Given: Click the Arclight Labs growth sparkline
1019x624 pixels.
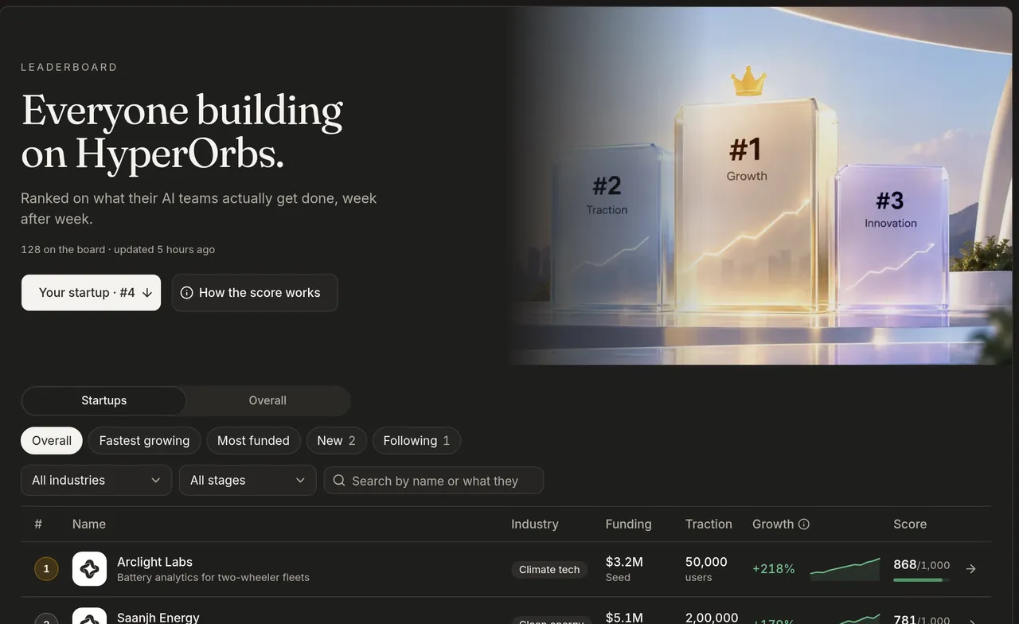Looking at the screenshot, I should 845,568.
